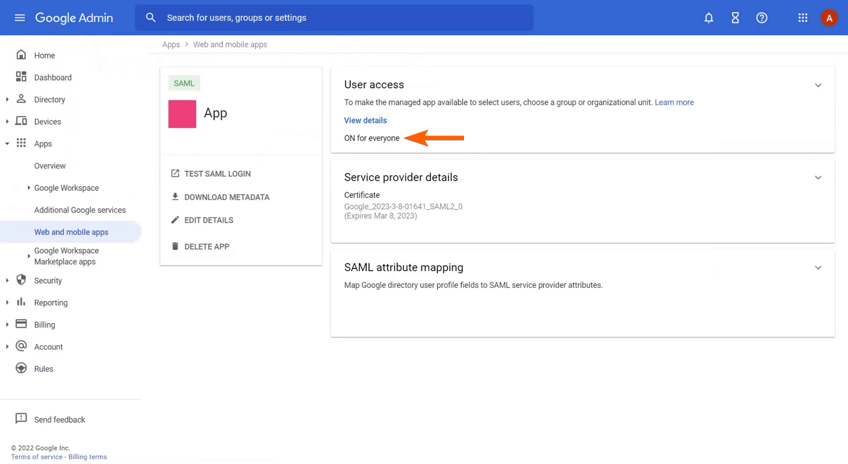
Task: Click Test SAML Login
Action: (x=217, y=174)
